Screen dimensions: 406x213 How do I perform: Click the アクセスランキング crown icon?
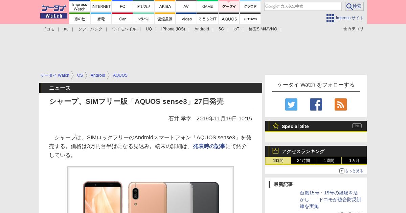click(276, 151)
